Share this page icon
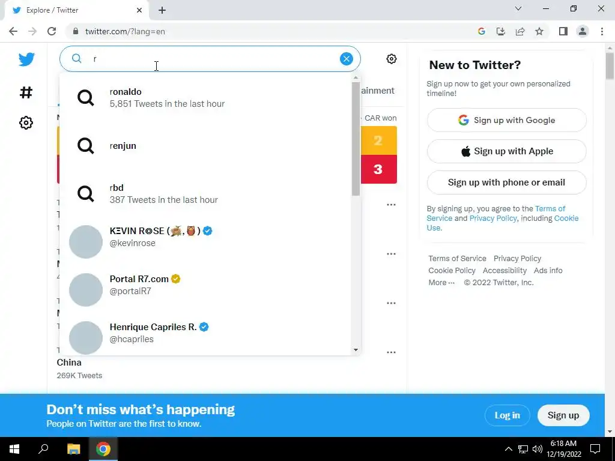 (520, 31)
